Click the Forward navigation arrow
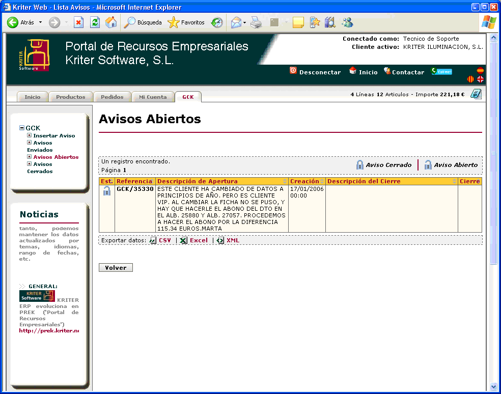Viewport: 501px width, 394px height. pos(54,22)
